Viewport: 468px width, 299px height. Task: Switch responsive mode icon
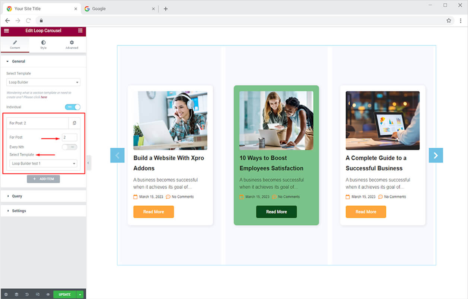(x=38, y=294)
